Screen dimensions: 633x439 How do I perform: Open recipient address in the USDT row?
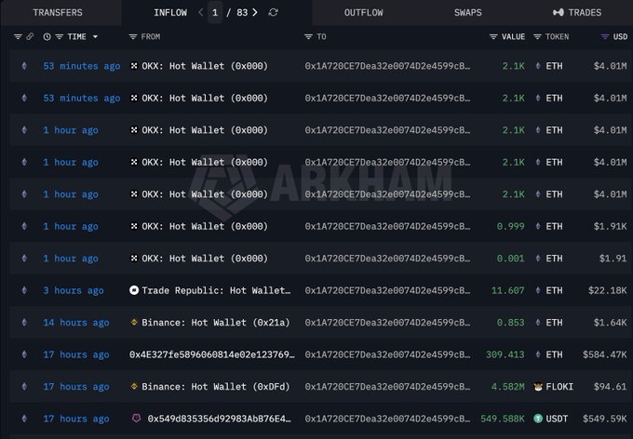pos(387,419)
